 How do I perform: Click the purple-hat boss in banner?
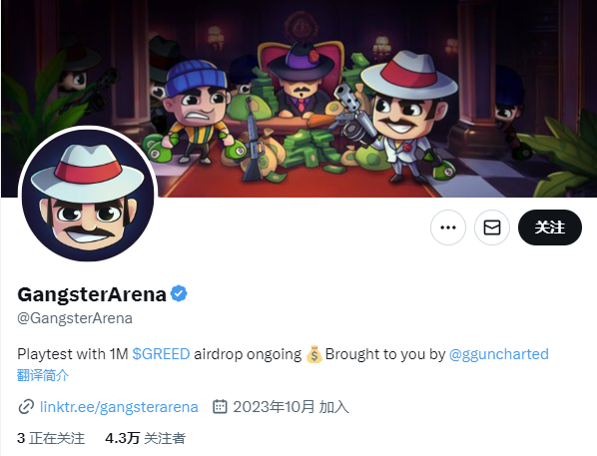pyautogui.click(x=299, y=82)
